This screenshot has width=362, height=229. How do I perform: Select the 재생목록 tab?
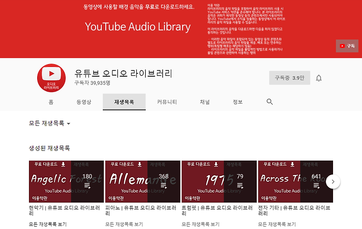click(x=124, y=102)
